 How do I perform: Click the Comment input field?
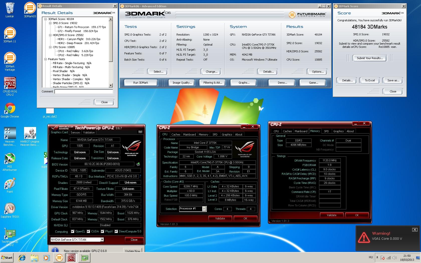click(84, 92)
